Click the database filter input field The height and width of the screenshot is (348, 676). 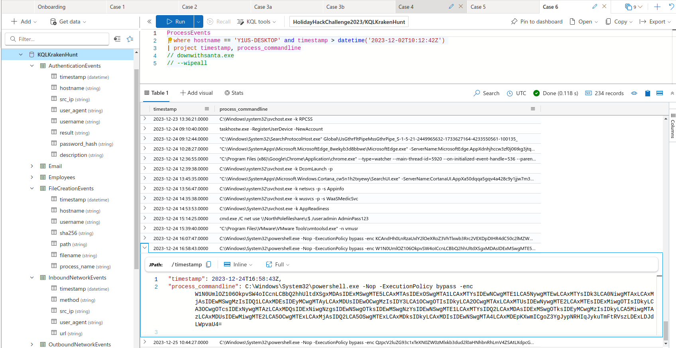pos(57,39)
